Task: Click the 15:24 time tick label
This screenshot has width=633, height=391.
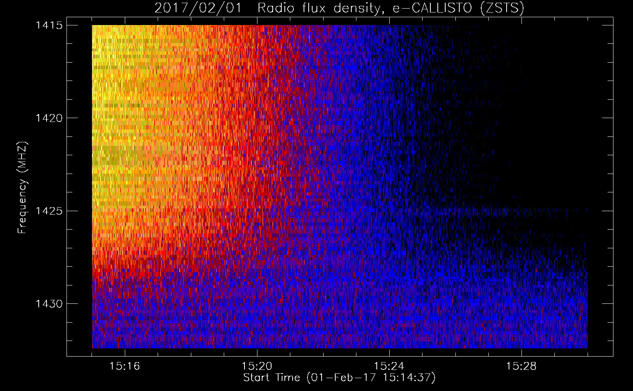Action: coord(389,366)
